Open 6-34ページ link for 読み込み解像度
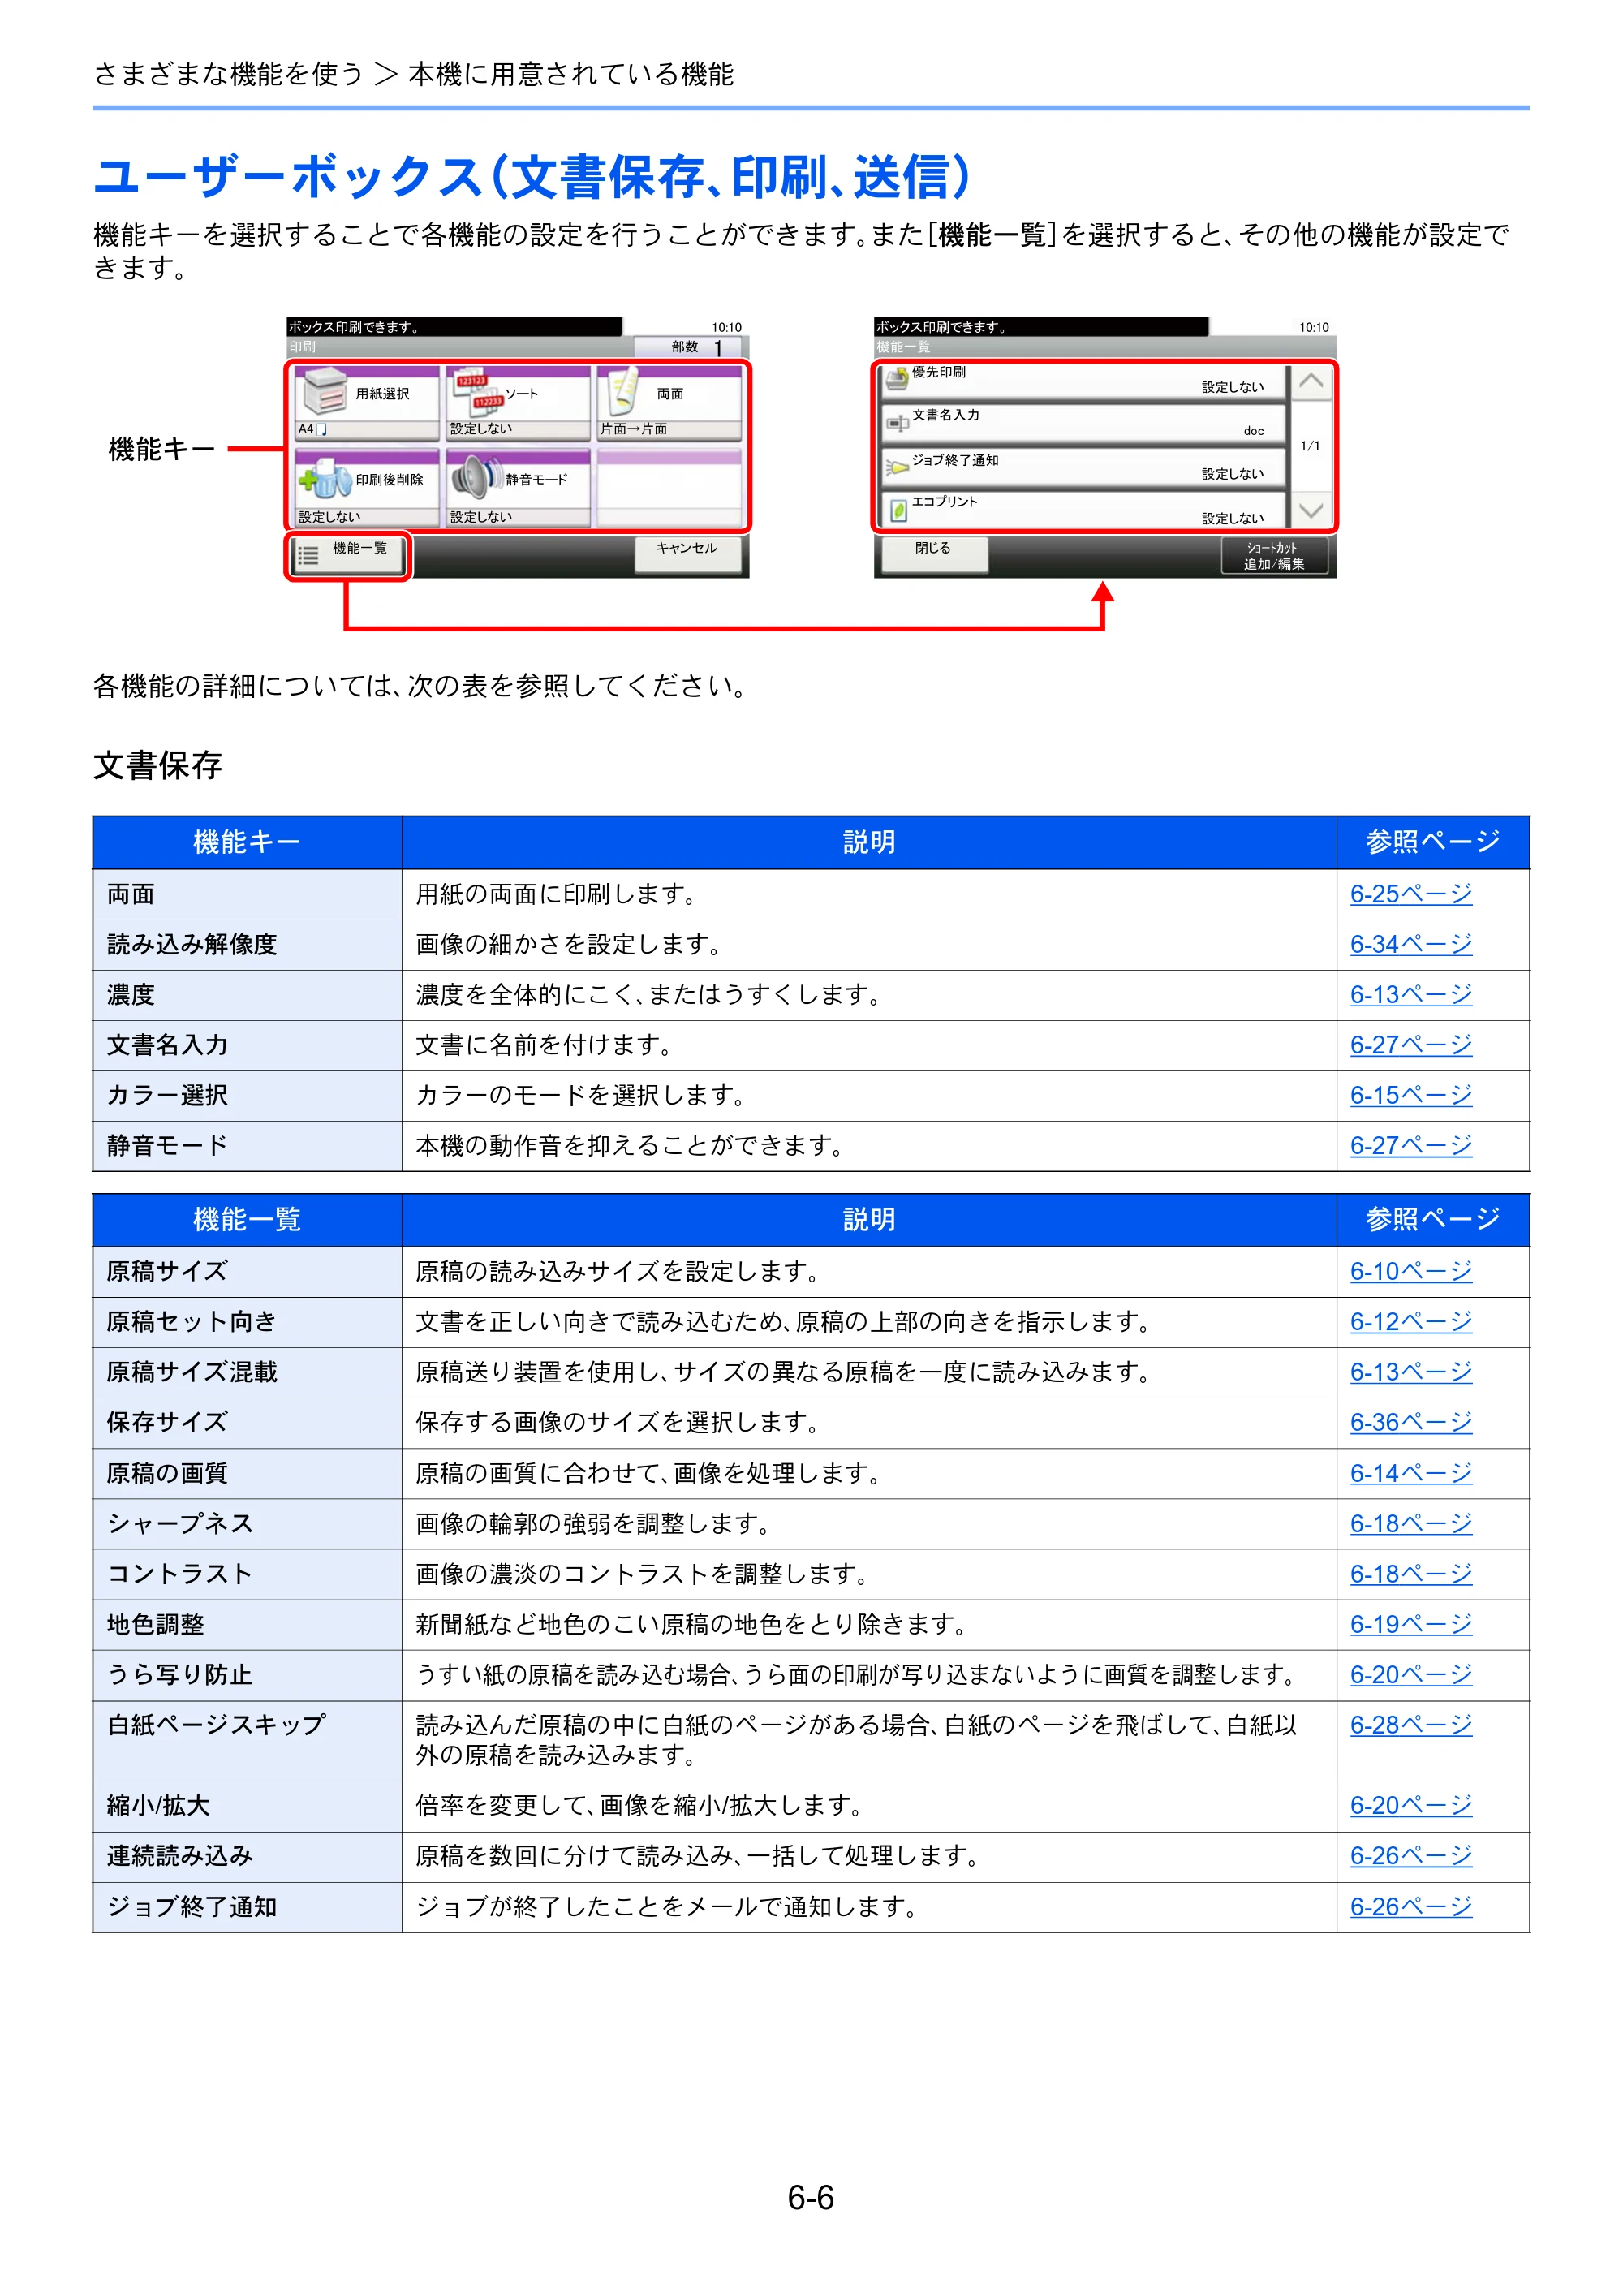The image size is (1623, 2296). coord(1410,944)
